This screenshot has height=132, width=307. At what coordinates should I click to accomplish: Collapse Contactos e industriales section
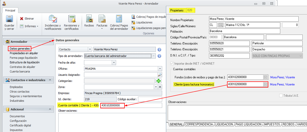click(x=50, y=80)
